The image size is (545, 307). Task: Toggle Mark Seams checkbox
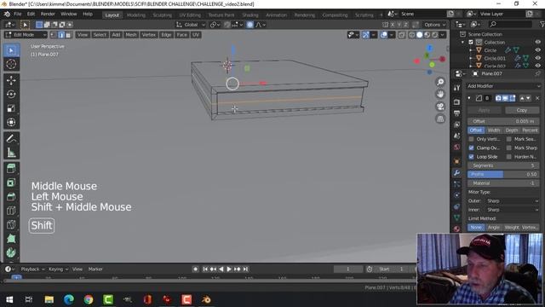tap(509, 139)
